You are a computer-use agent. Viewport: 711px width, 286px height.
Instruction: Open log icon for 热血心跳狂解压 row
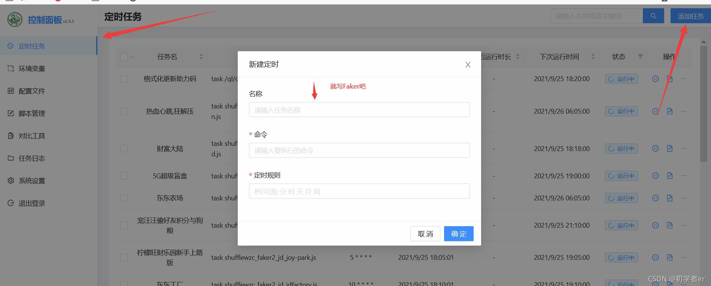(x=669, y=111)
